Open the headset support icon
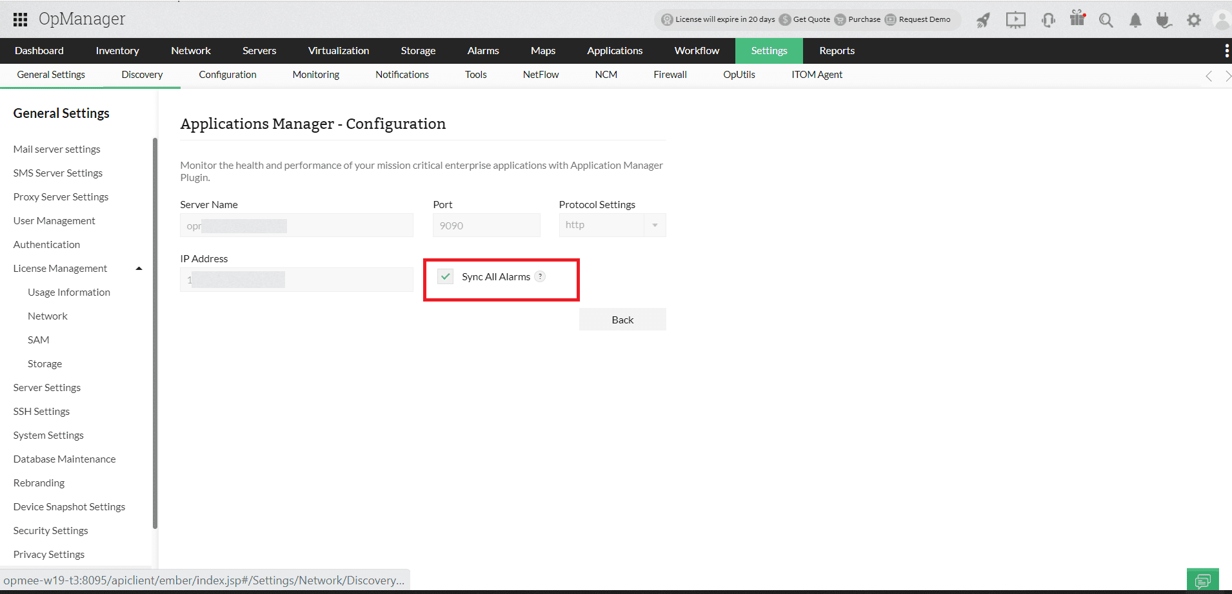The width and height of the screenshot is (1232, 594). [x=1048, y=20]
